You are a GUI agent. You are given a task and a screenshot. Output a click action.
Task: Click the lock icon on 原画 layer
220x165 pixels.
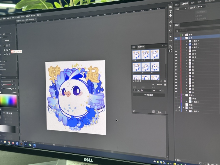point(179,107)
